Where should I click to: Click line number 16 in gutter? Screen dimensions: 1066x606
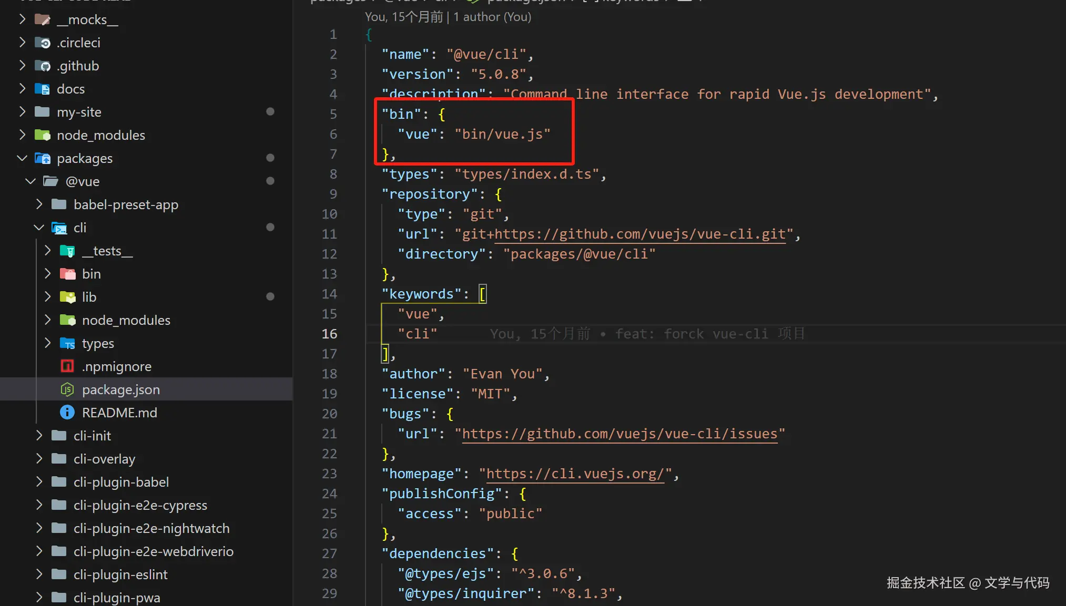(x=329, y=334)
